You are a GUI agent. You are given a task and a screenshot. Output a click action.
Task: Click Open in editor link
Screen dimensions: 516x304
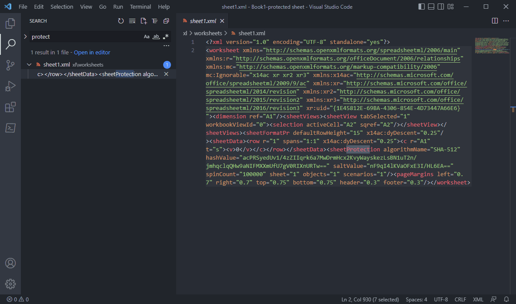pos(92,52)
